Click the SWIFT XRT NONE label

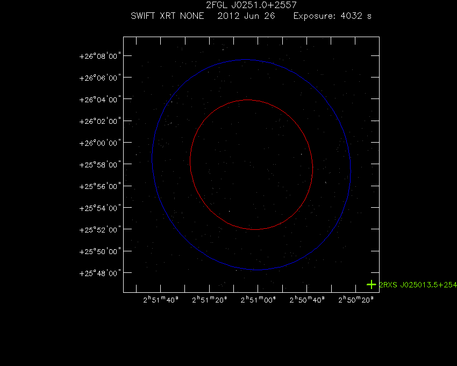(167, 16)
